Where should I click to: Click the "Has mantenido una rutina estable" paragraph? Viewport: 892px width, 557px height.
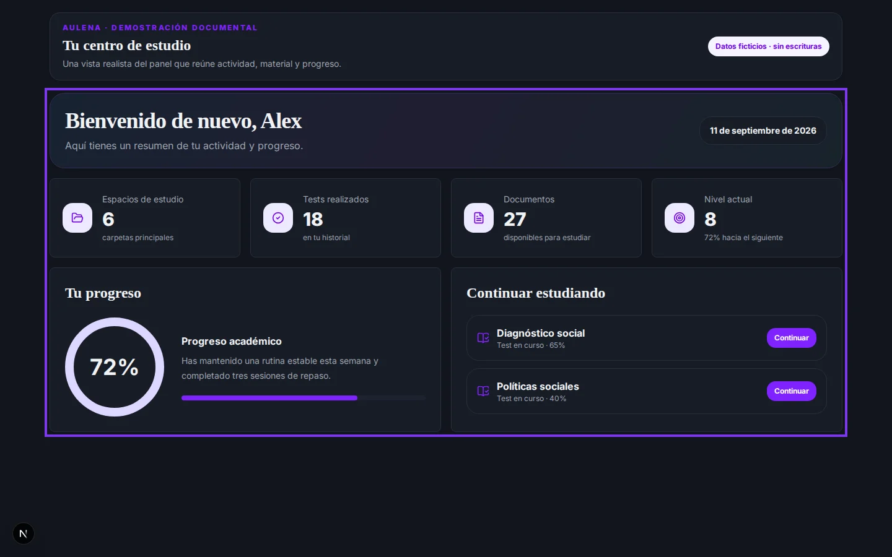click(x=280, y=368)
